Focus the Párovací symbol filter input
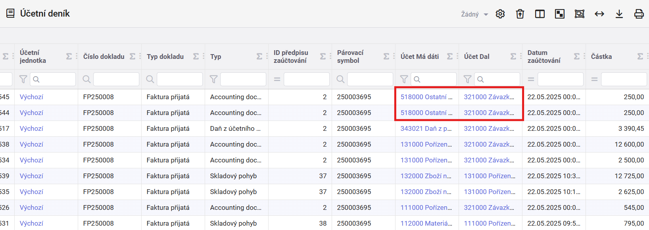649x230 pixels. [x=370, y=79]
